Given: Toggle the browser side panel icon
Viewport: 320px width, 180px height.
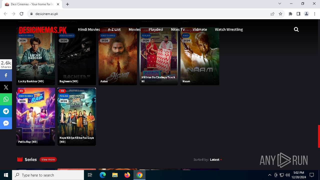Looking at the screenshot, I should 298,14.
